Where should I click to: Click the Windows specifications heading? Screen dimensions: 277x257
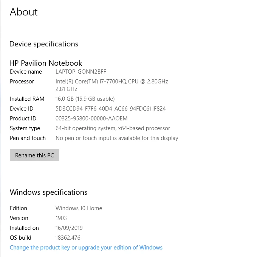[x=49, y=192]
